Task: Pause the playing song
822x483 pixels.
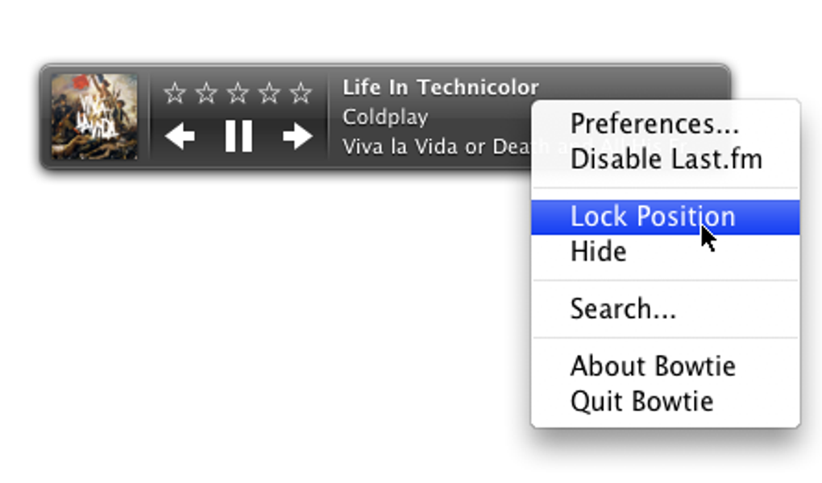Action: coord(239,137)
